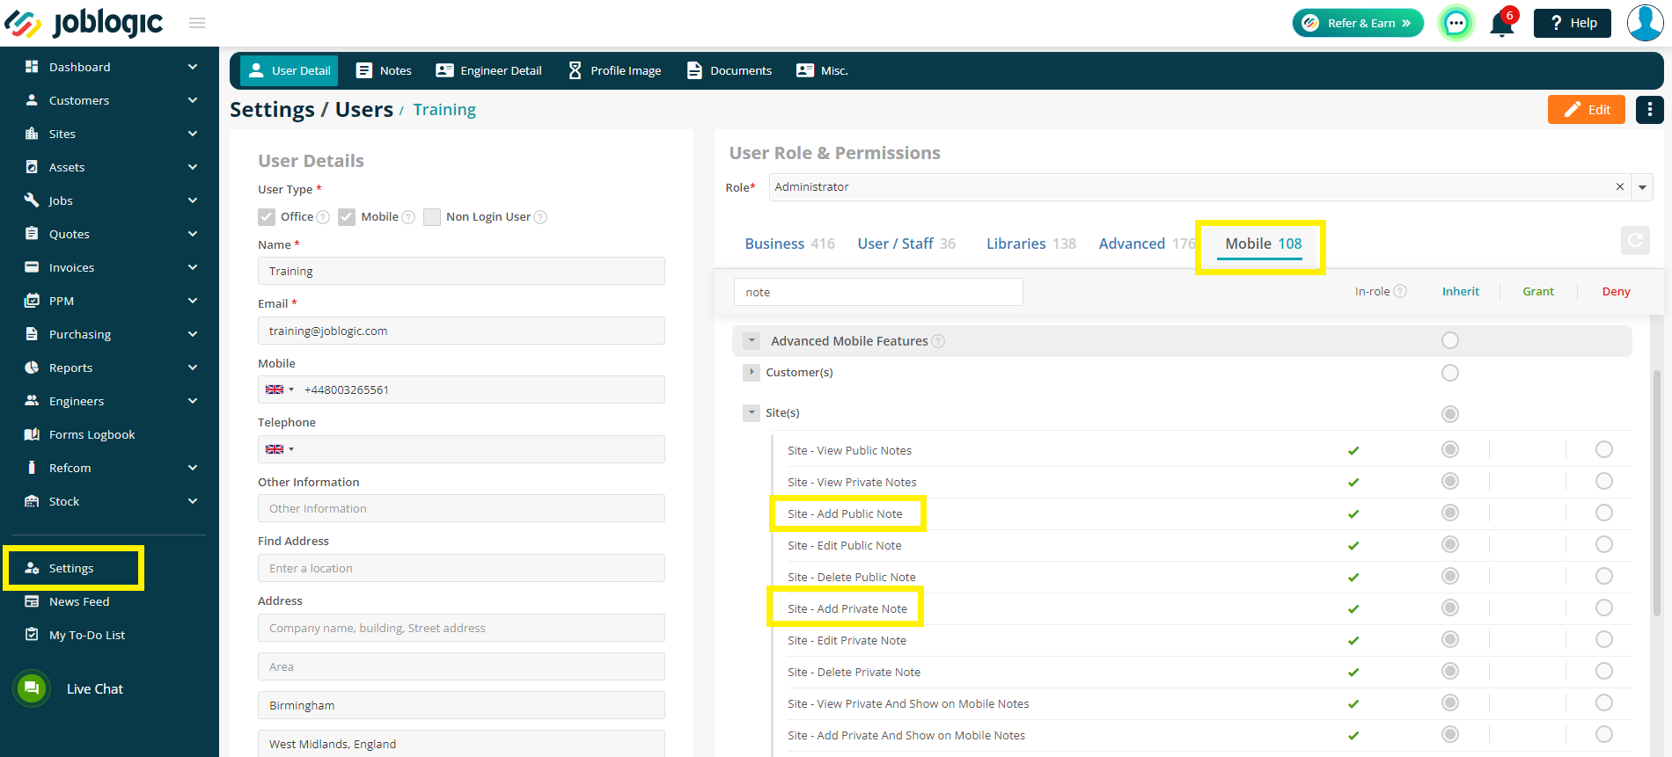1672x757 pixels.
Task: Click the Joblogic logo
Action: pos(84,23)
